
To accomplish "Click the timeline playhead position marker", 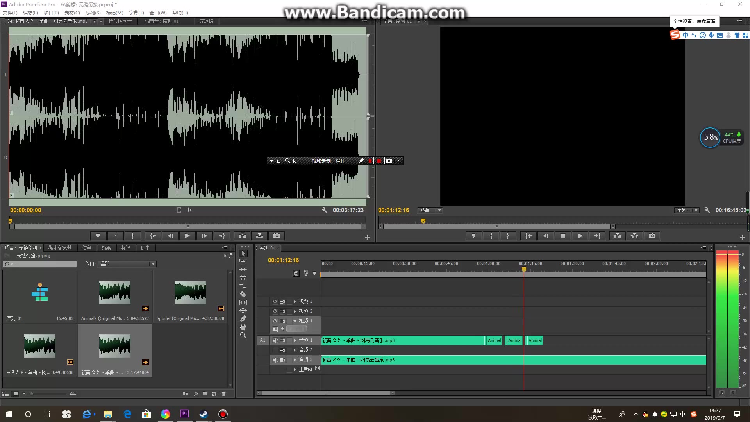I will tap(523, 270).
